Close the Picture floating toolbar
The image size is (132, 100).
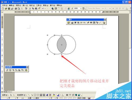coord(105,20)
